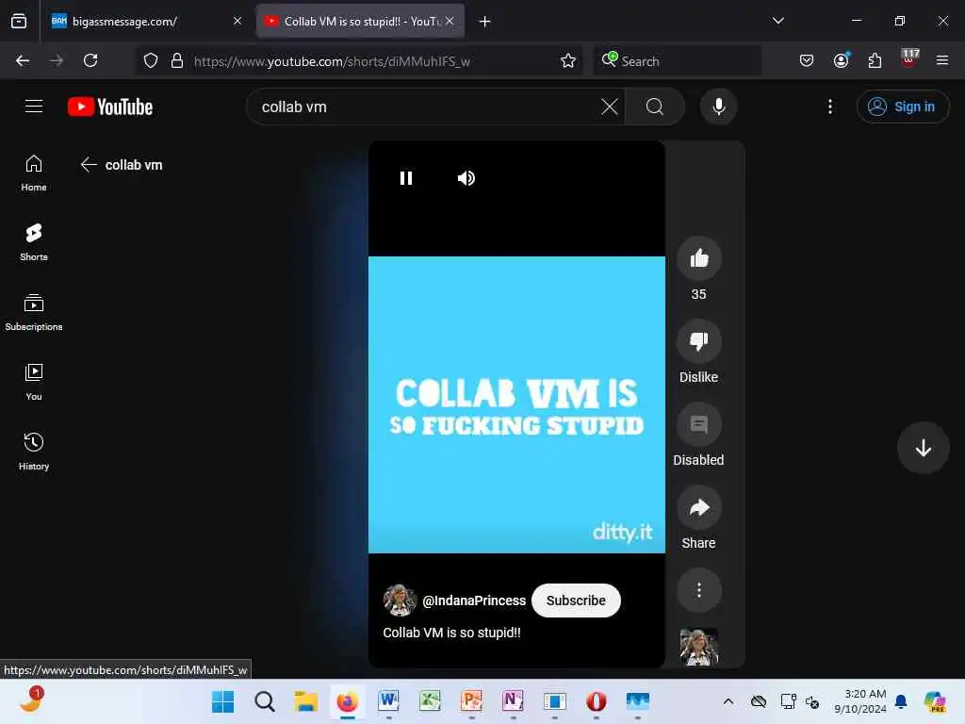Image resolution: width=965 pixels, height=724 pixels.
Task: Go forward in browser history
Action: [x=56, y=60]
